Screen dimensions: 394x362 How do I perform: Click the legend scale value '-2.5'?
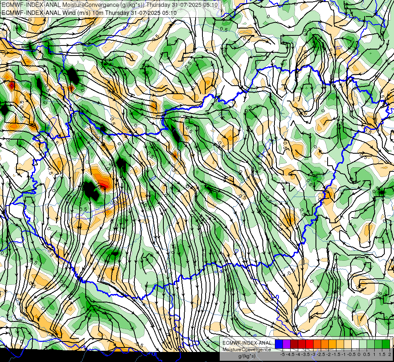pos(321,354)
